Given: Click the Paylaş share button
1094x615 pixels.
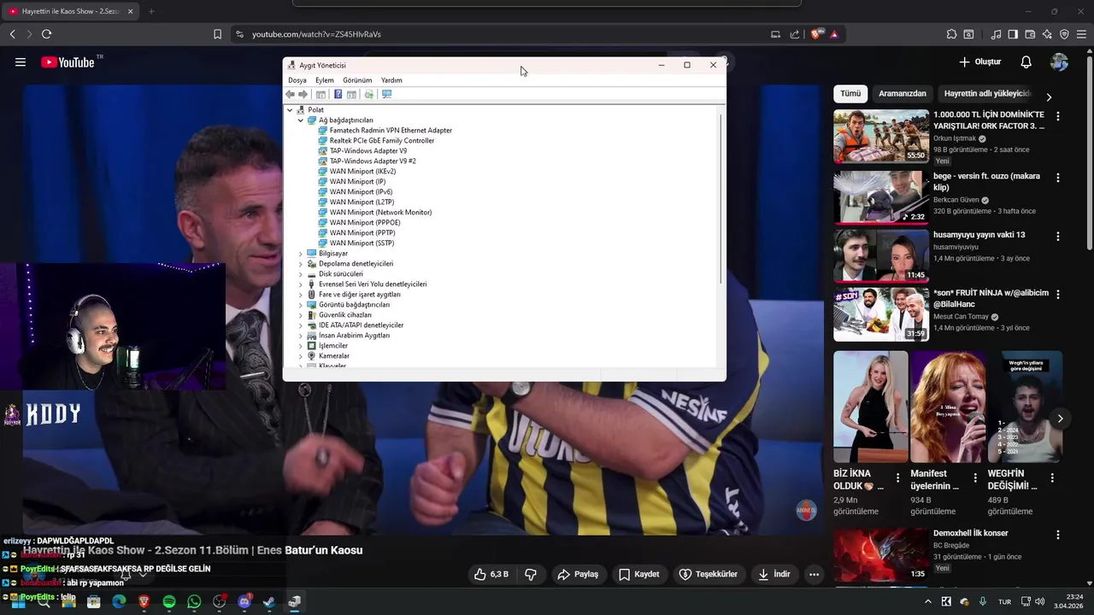Looking at the screenshot, I should [578, 574].
